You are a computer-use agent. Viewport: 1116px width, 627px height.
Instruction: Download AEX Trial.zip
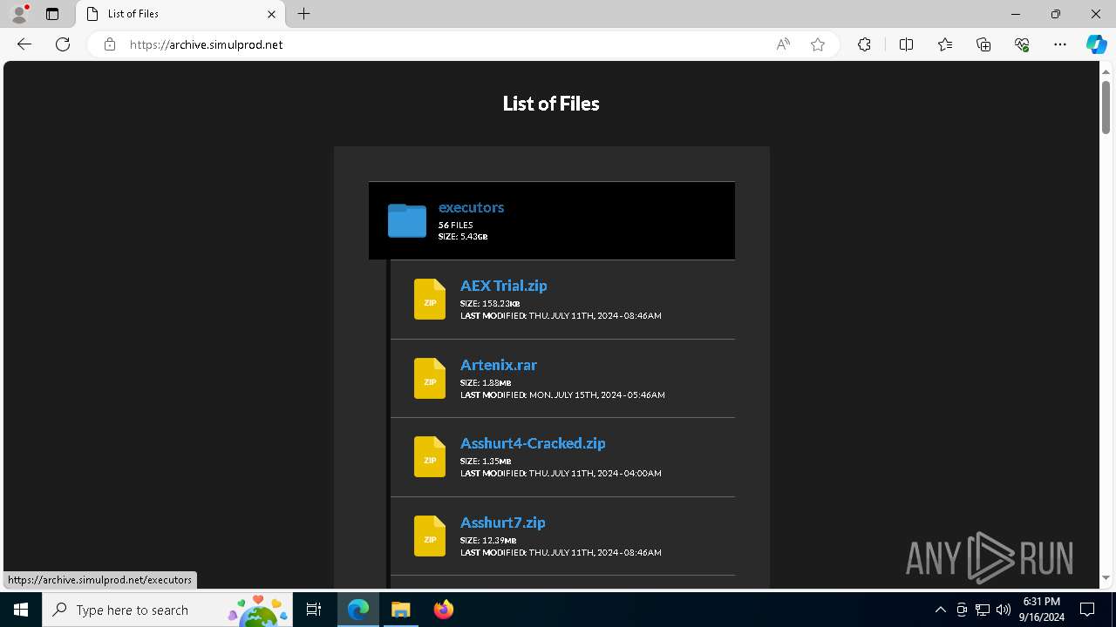tap(504, 286)
